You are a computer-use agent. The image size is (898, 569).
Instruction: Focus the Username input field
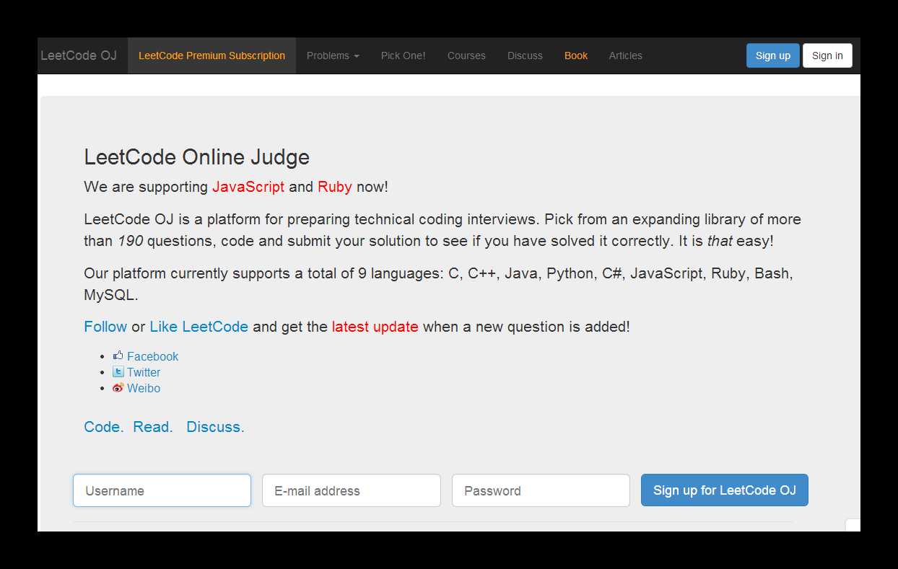click(x=162, y=490)
